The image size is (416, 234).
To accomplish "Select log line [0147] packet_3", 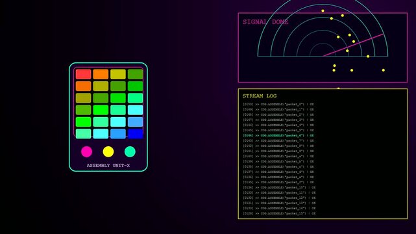I will point(278,120).
